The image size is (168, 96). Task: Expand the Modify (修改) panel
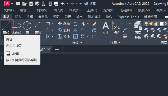[77, 43]
